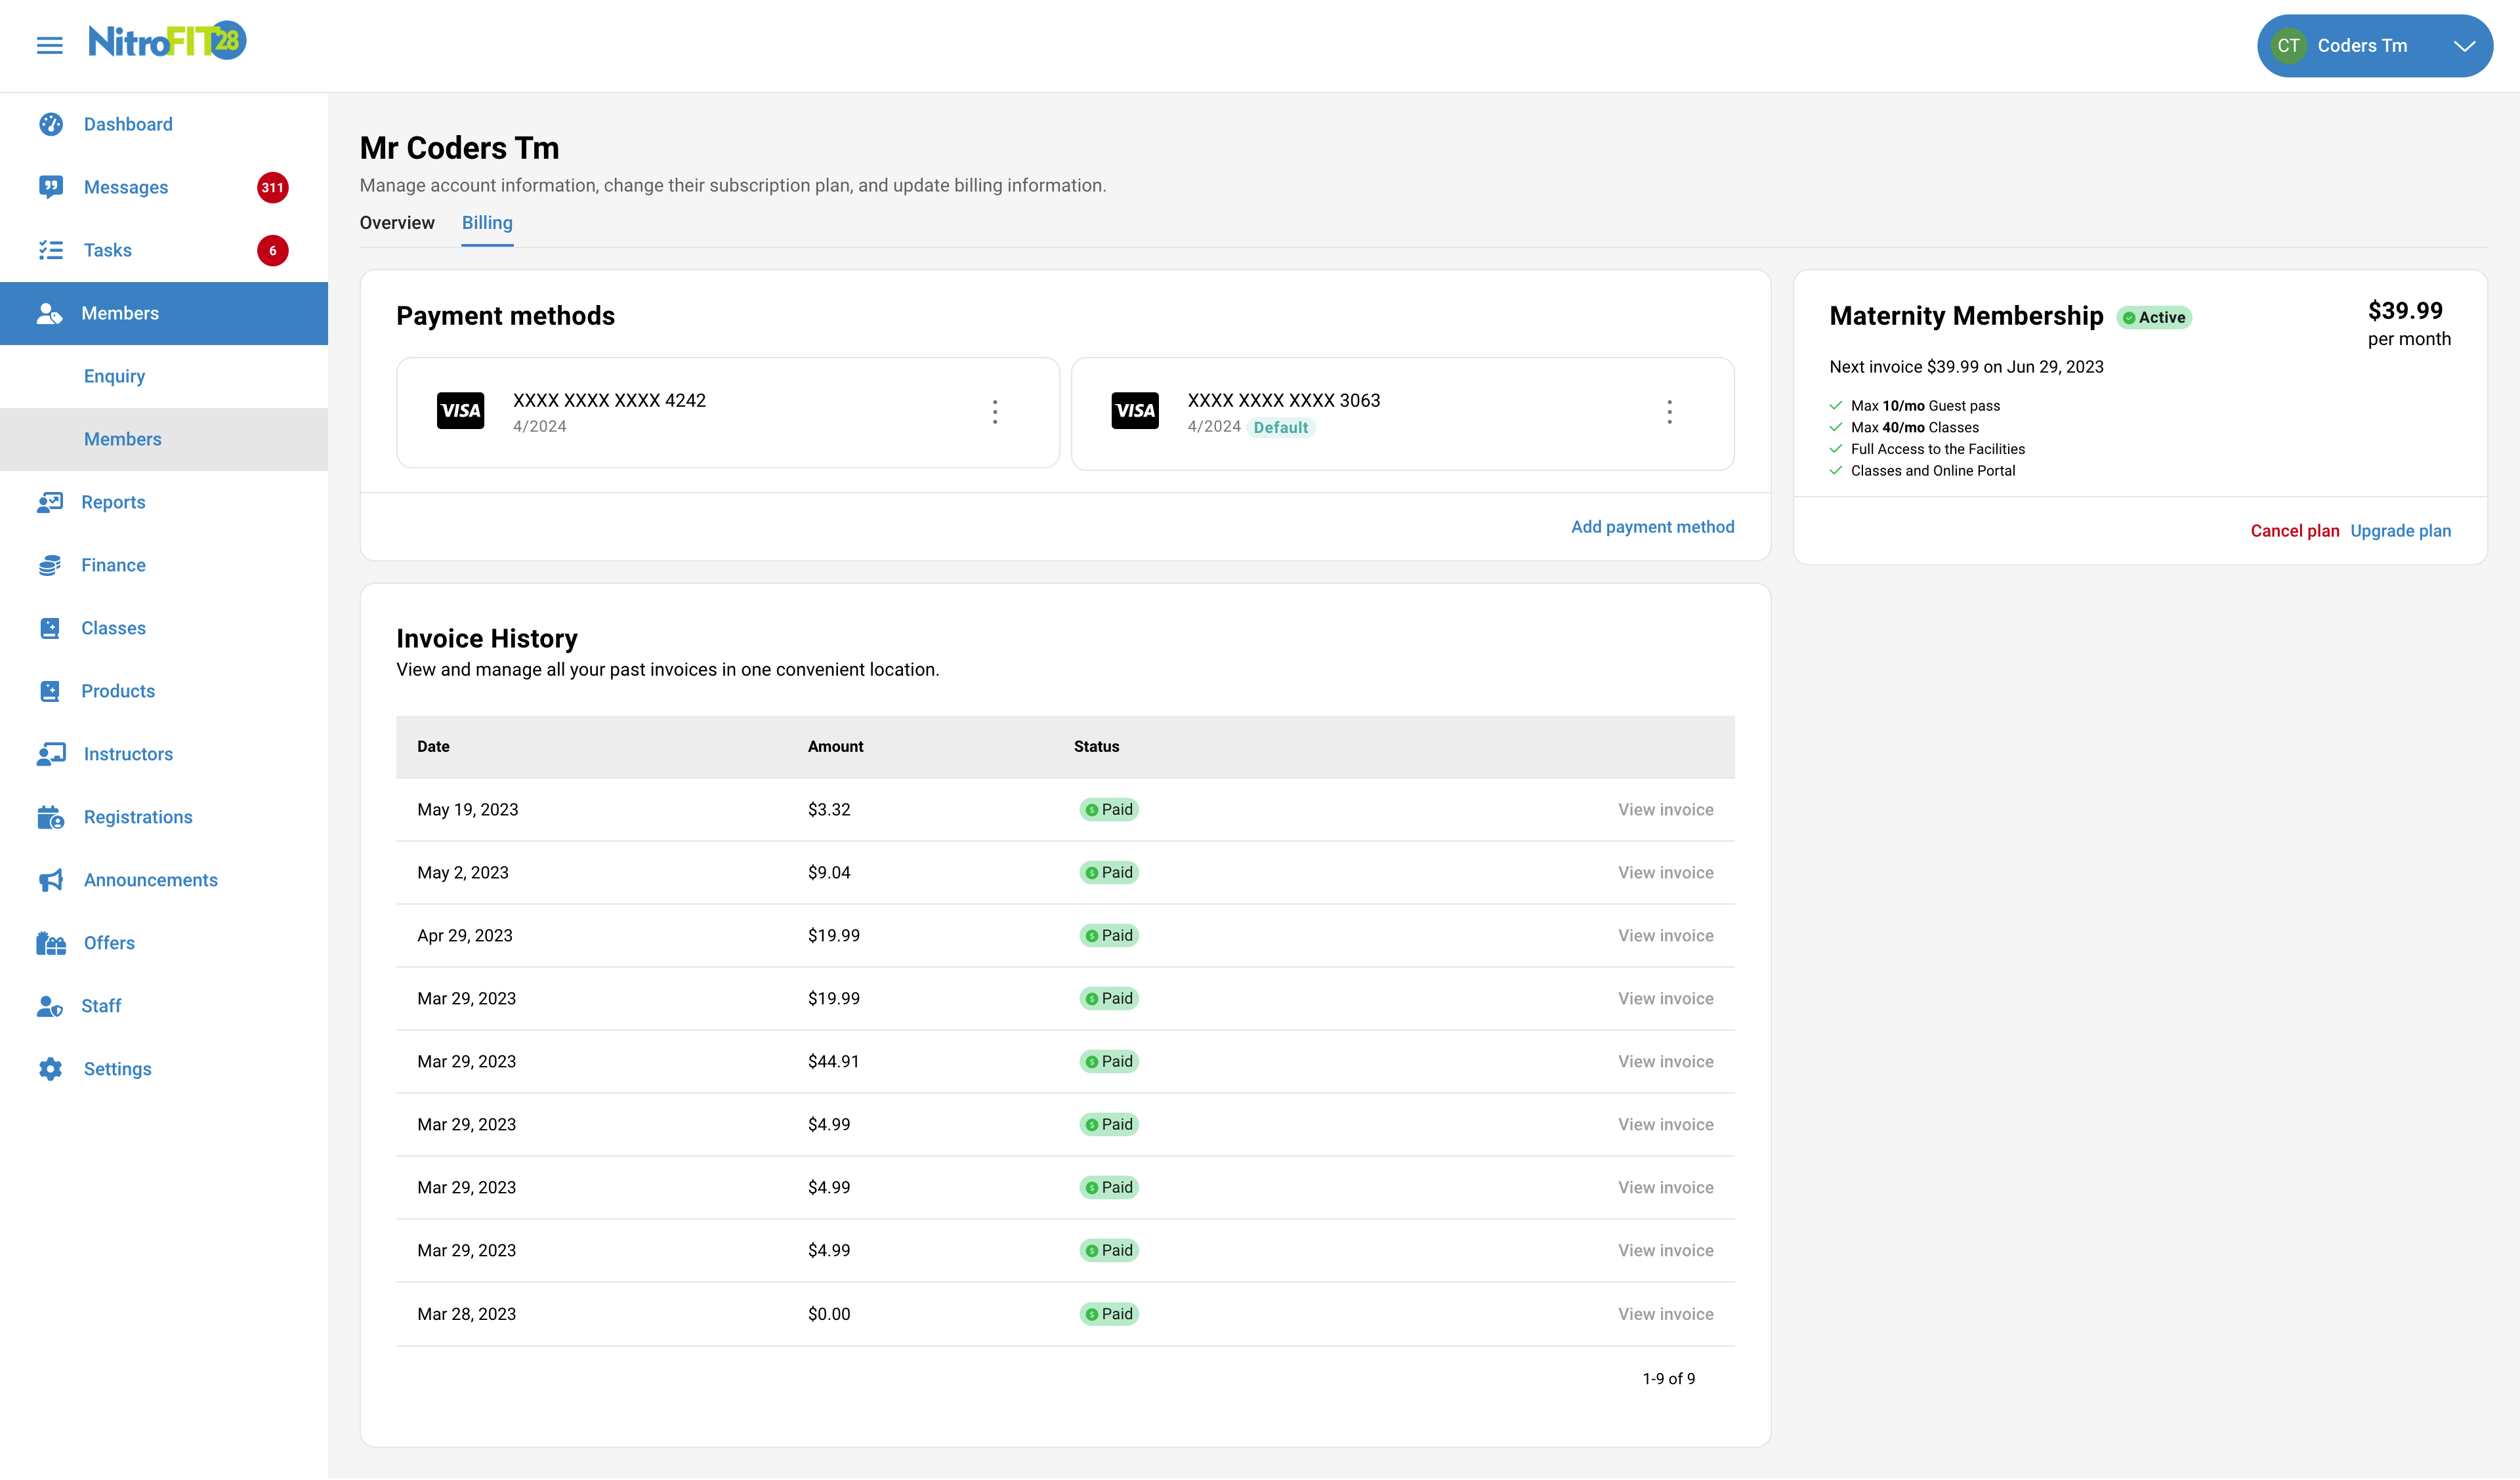The image size is (2520, 1480).
Task: Open the Finance section
Action: 113,564
